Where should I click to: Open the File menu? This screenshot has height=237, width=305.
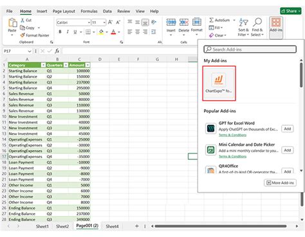coord(9,11)
